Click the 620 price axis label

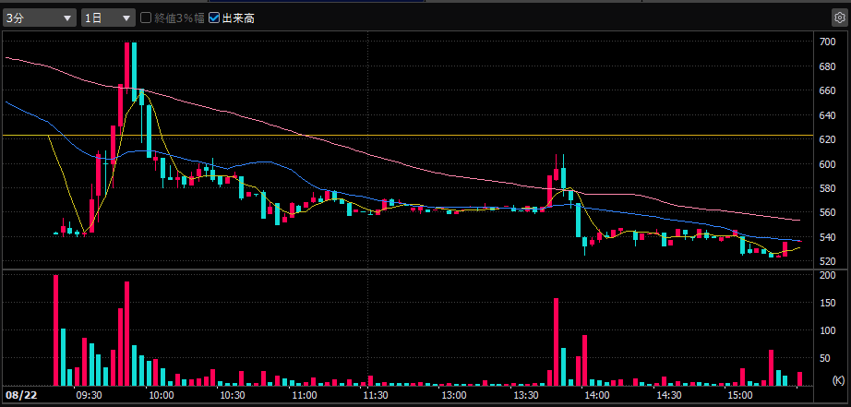pyautogui.click(x=827, y=139)
